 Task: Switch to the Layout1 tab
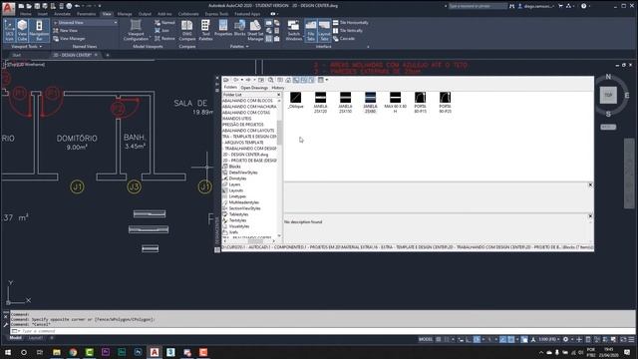tap(36, 338)
